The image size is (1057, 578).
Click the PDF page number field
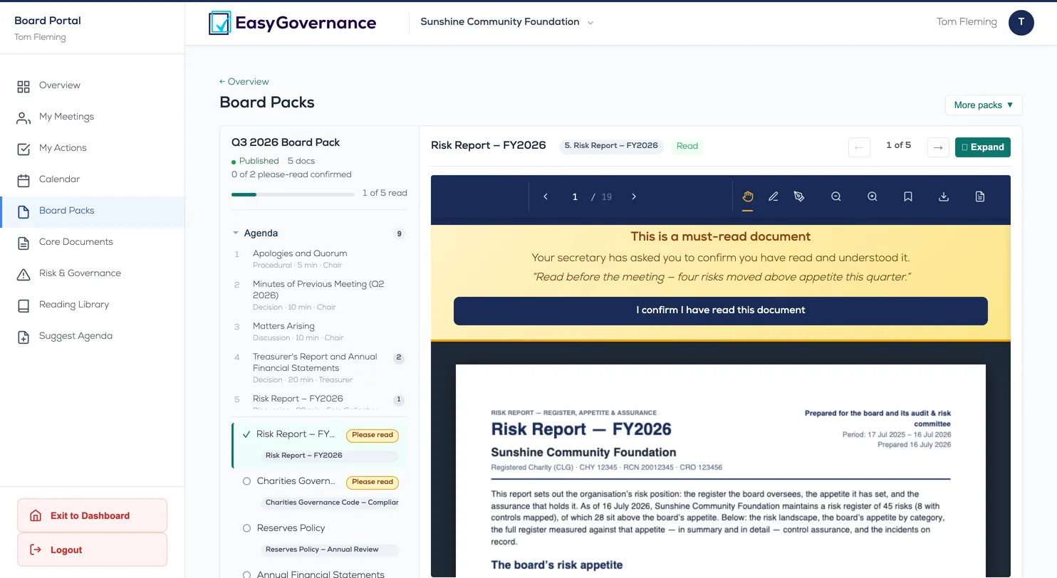575,196
